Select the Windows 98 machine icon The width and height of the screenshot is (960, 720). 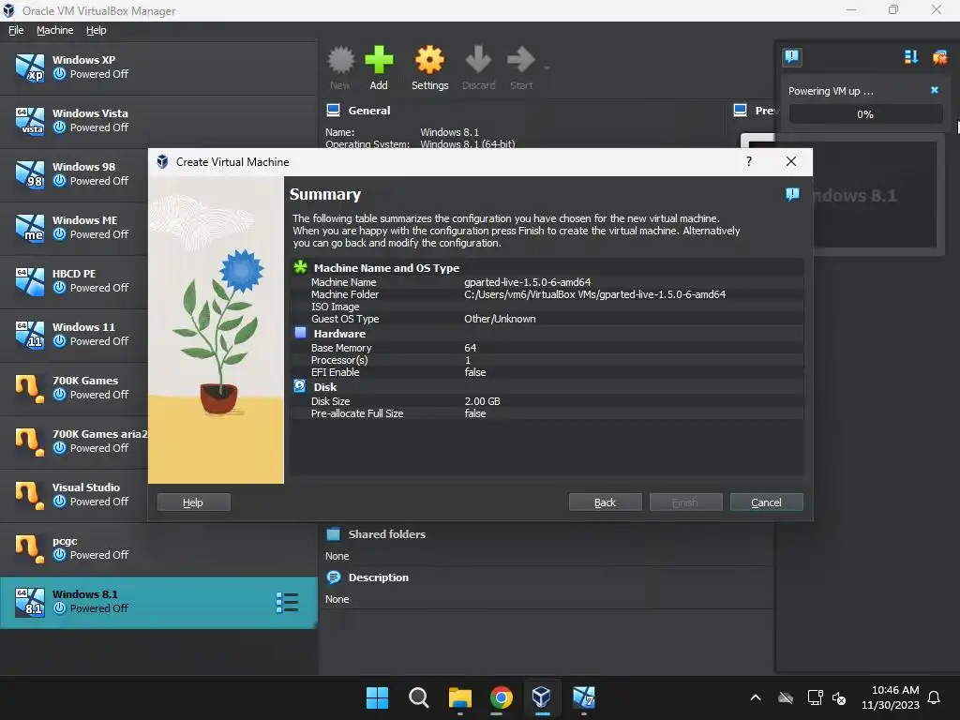point(30,173)
